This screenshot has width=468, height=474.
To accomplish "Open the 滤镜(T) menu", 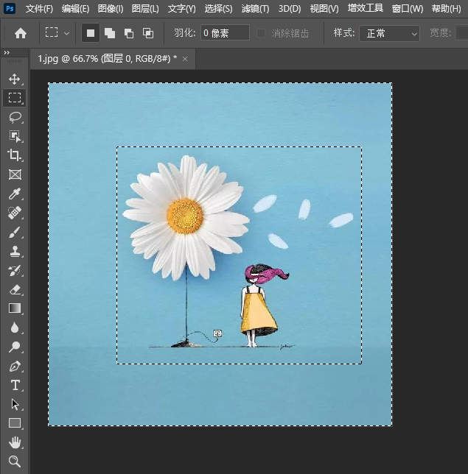I will pos(255,9).
